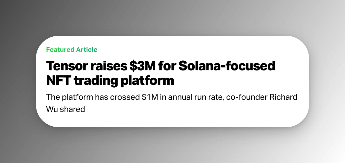Click Wu shared on the subtitle's last line
This screenshot has width=345, height=163.
tap(66, 109)
